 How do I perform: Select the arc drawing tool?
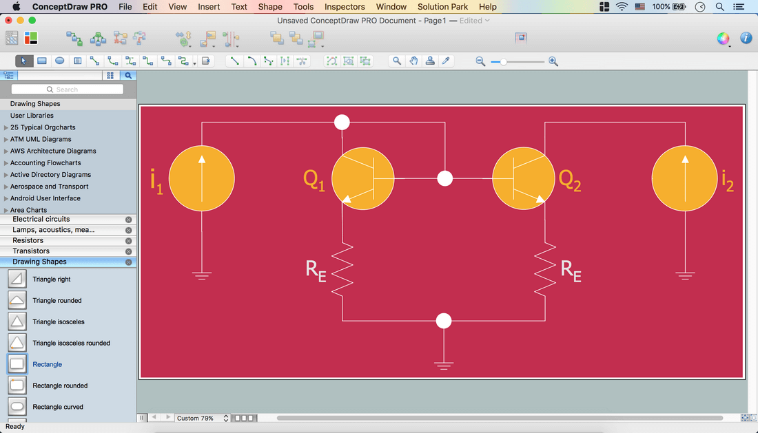tap(252, 61)
